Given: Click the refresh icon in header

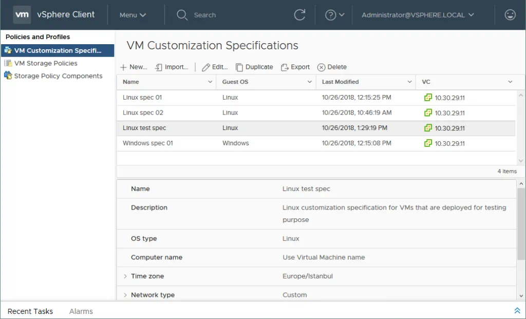Looking at the screenshot, I should click(300, 15).
